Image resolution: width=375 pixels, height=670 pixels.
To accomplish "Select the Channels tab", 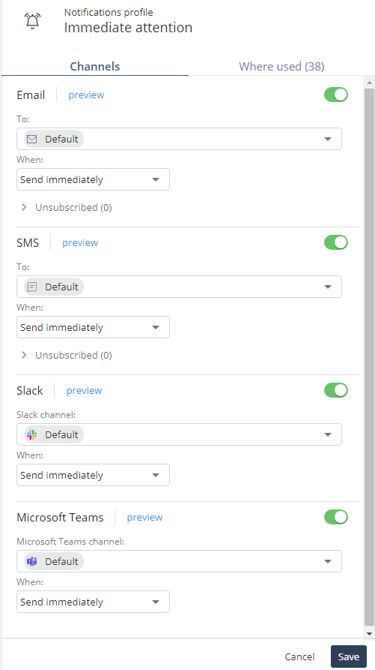I will 95,66.
